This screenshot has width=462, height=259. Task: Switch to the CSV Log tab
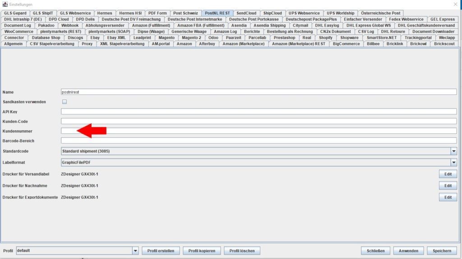(366, 32)
